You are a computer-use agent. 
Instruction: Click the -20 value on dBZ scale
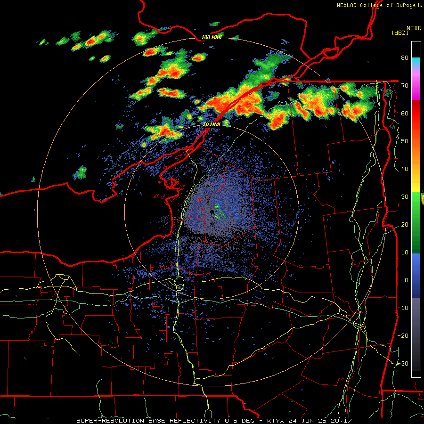(403, 336)
